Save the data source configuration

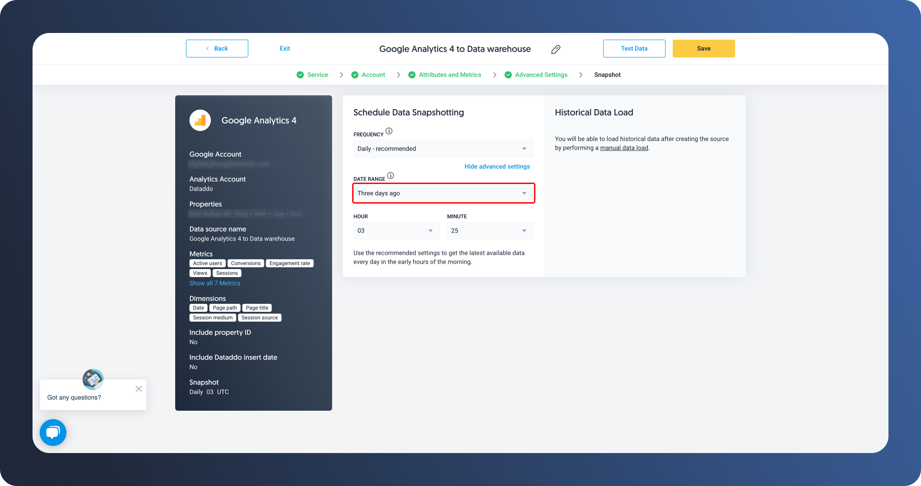(x=703, y=48)
